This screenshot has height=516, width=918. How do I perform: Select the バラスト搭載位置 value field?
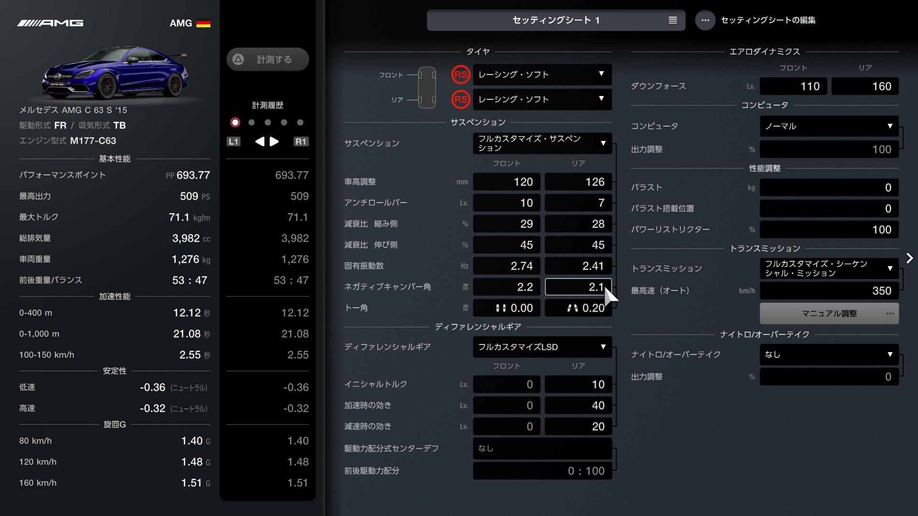(x=829, y=209)
